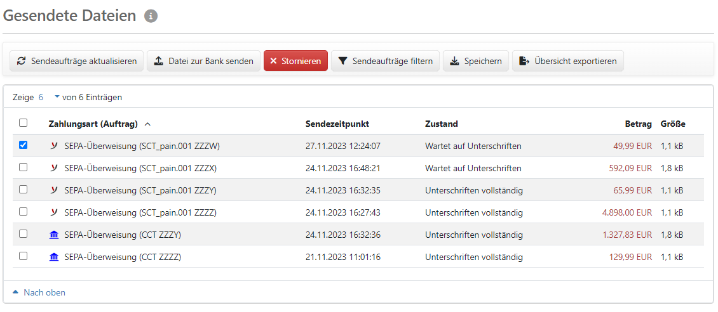Open the Zeige 6 entries-count dropdown
This screenshot has width=718, height=312.
coord(49,97)
